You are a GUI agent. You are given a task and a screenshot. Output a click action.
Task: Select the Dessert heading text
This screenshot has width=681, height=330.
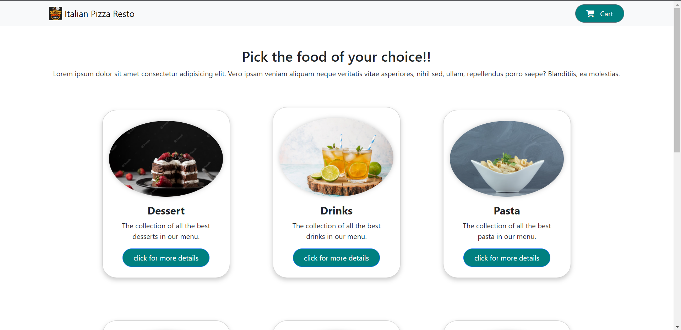click(166, 211)
